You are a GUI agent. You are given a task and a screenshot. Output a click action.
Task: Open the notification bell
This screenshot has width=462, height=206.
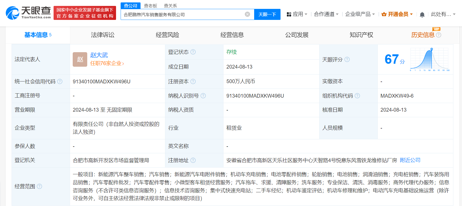(x=422, y=15)
